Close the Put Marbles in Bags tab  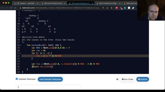coord(120,3)
